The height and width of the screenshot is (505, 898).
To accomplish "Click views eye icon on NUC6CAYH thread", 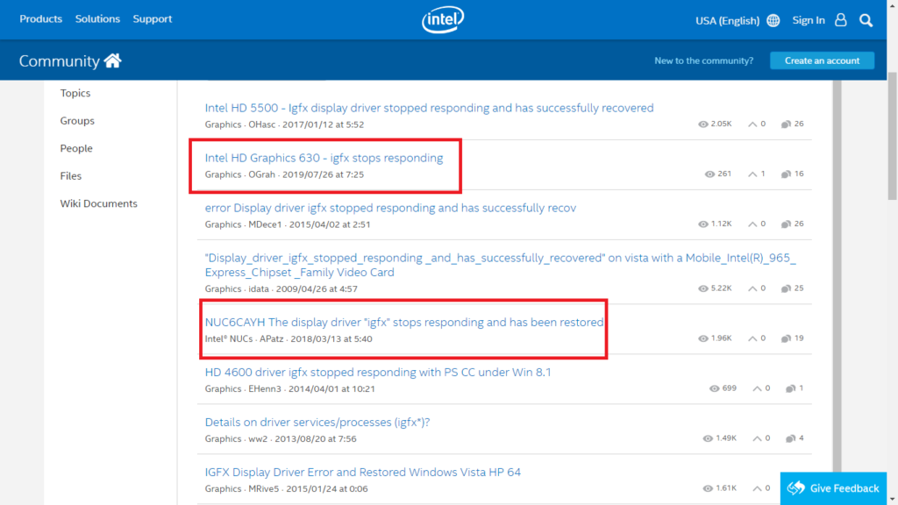I will 703,338.
